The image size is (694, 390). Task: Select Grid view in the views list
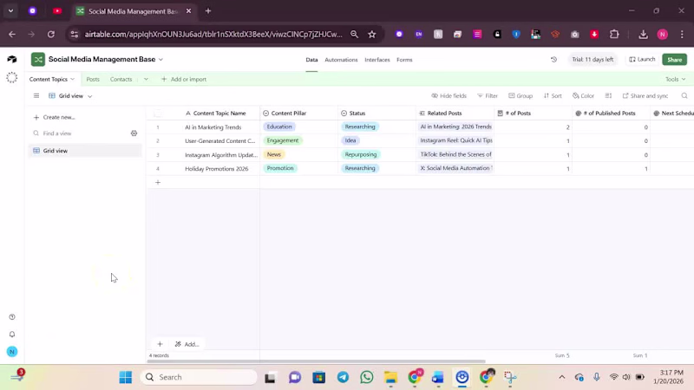point(85,151)
